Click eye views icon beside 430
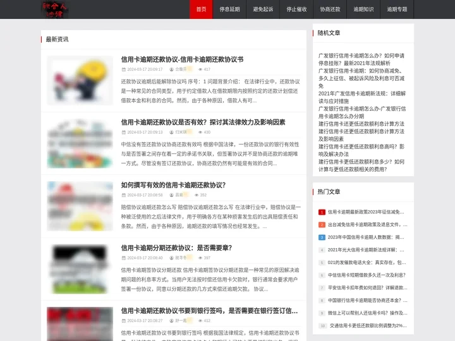455x341 pixels. point(200,132)
